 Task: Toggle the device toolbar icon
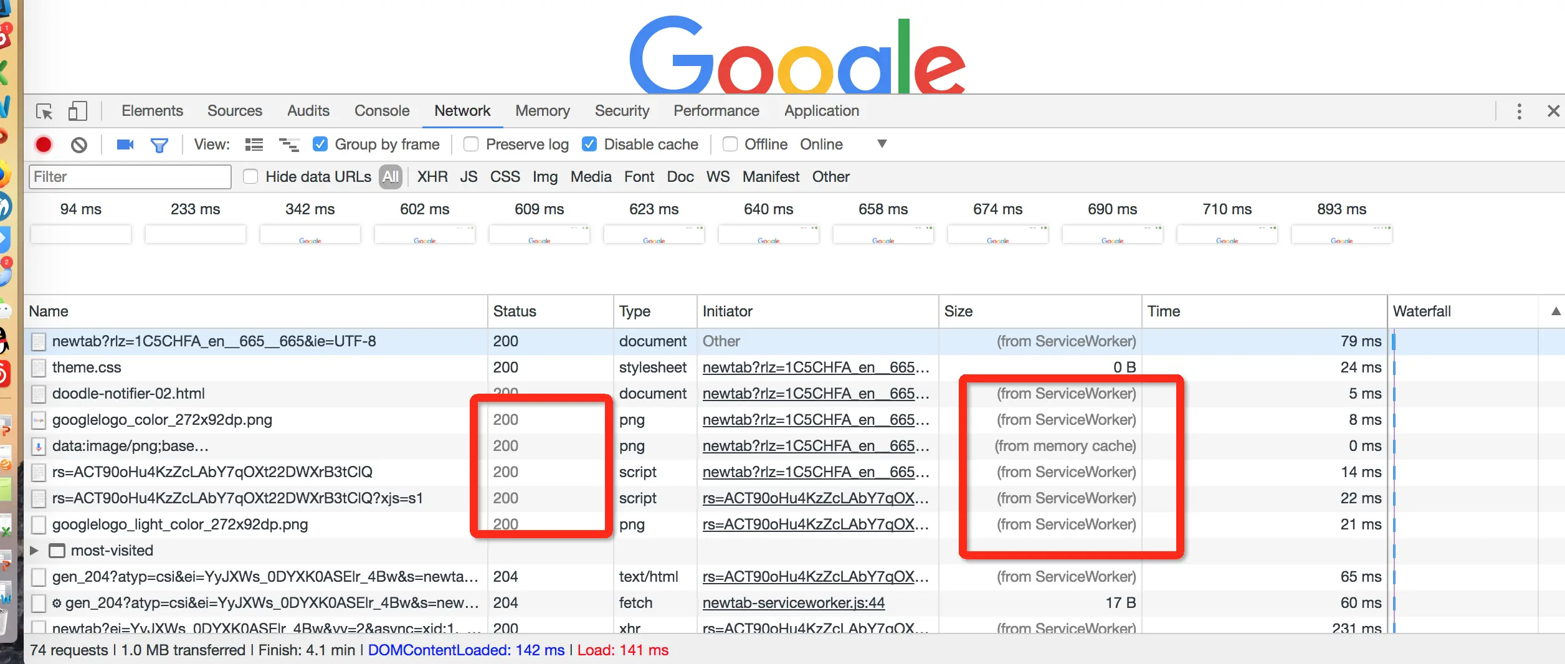(x=77, y=111)
